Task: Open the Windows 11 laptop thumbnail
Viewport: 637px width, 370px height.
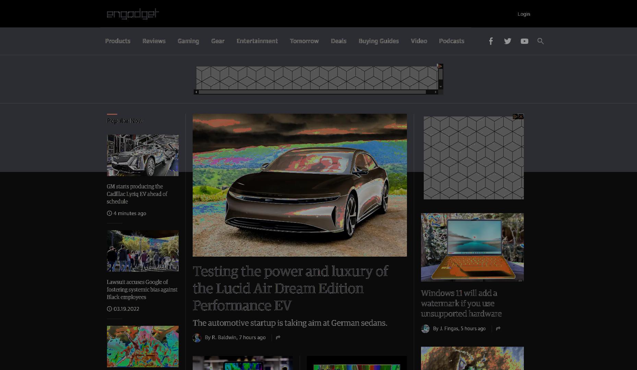Action: (472, 247)
